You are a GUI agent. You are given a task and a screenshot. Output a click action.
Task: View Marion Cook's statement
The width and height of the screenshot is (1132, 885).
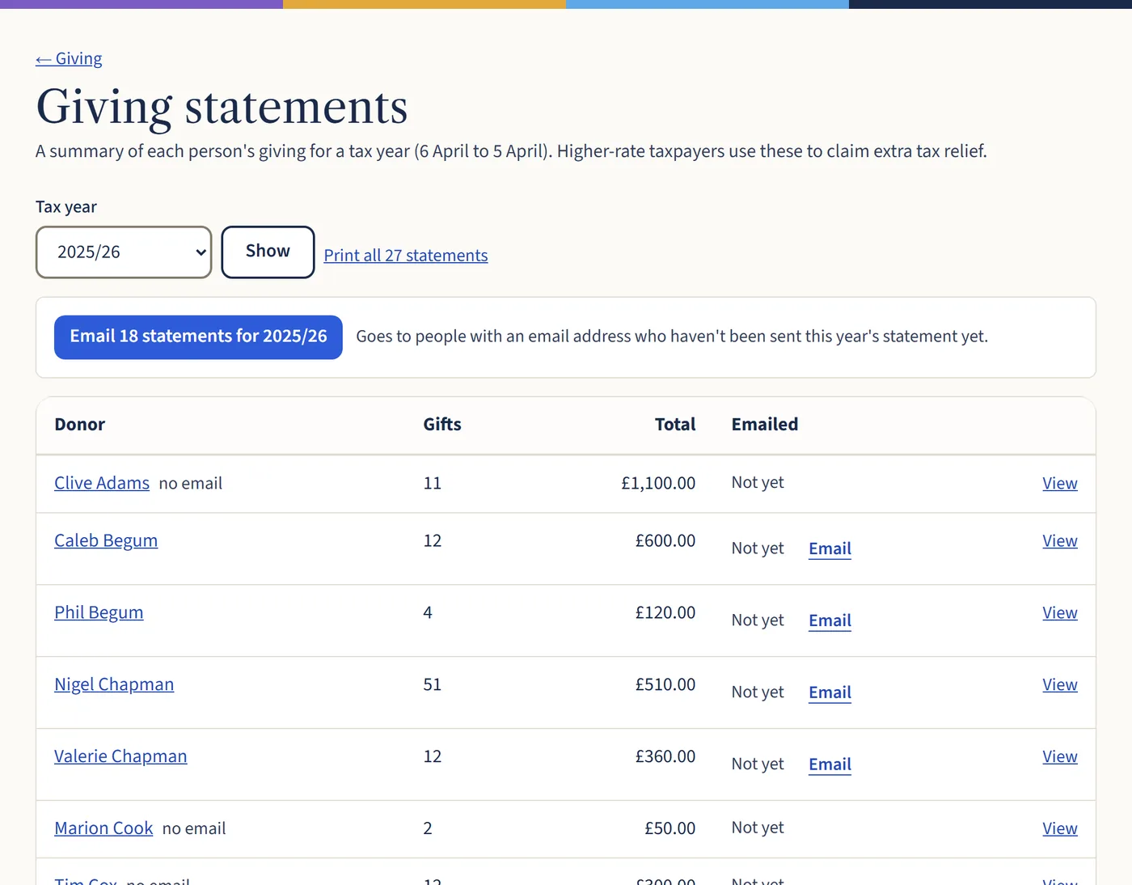1060,828
